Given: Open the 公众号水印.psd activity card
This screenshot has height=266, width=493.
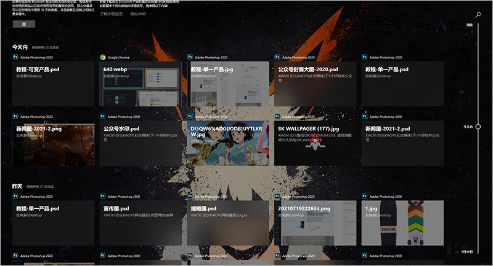Looking at the screenshot, I should click(141, 143).
